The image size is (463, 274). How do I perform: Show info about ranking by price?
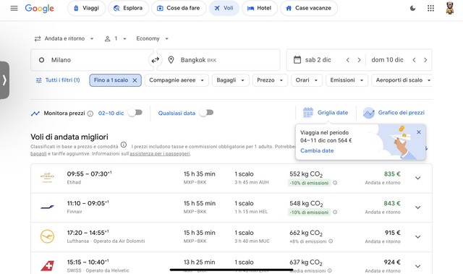[x=124, y=145]
